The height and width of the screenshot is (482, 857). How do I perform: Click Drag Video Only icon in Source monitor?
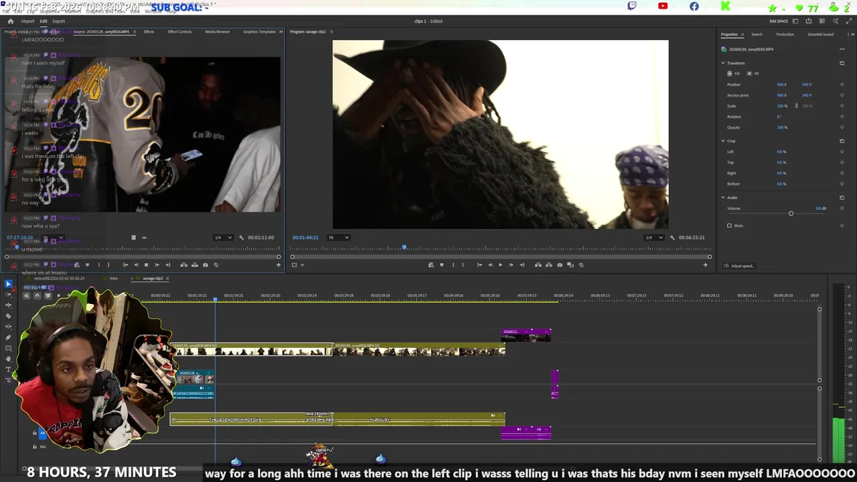[x=133, y=237]
